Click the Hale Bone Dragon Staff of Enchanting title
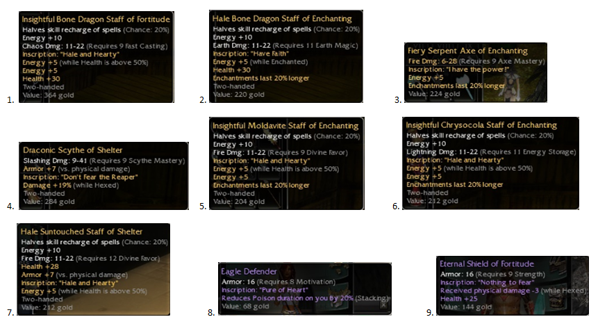Viewport: 598px width, 324px height. [282, 19]
